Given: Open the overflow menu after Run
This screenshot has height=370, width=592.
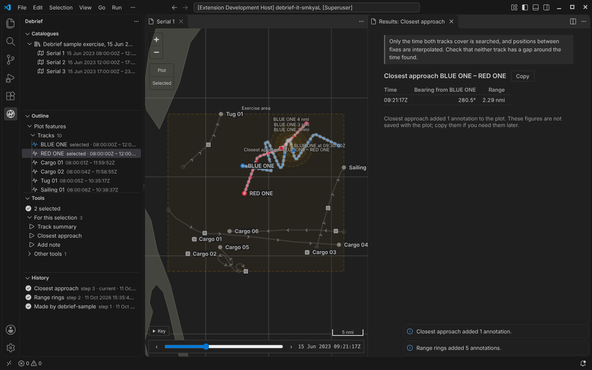Looking at the screenshot, I should tap(133, 7).
